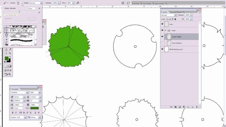Viewport: 226px width, 127px height.
Task: Swap foreground and background colors
Action: 10,57
